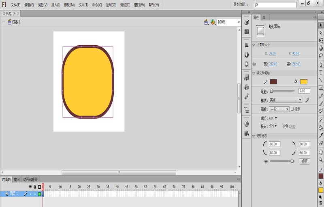Select the Subselection tool
The width and height of the screenshot is (324, 207).
321,33
